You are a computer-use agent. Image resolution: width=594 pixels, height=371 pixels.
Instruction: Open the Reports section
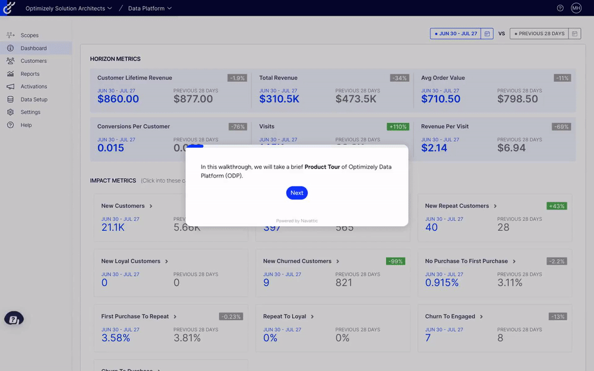coord(36,74)
